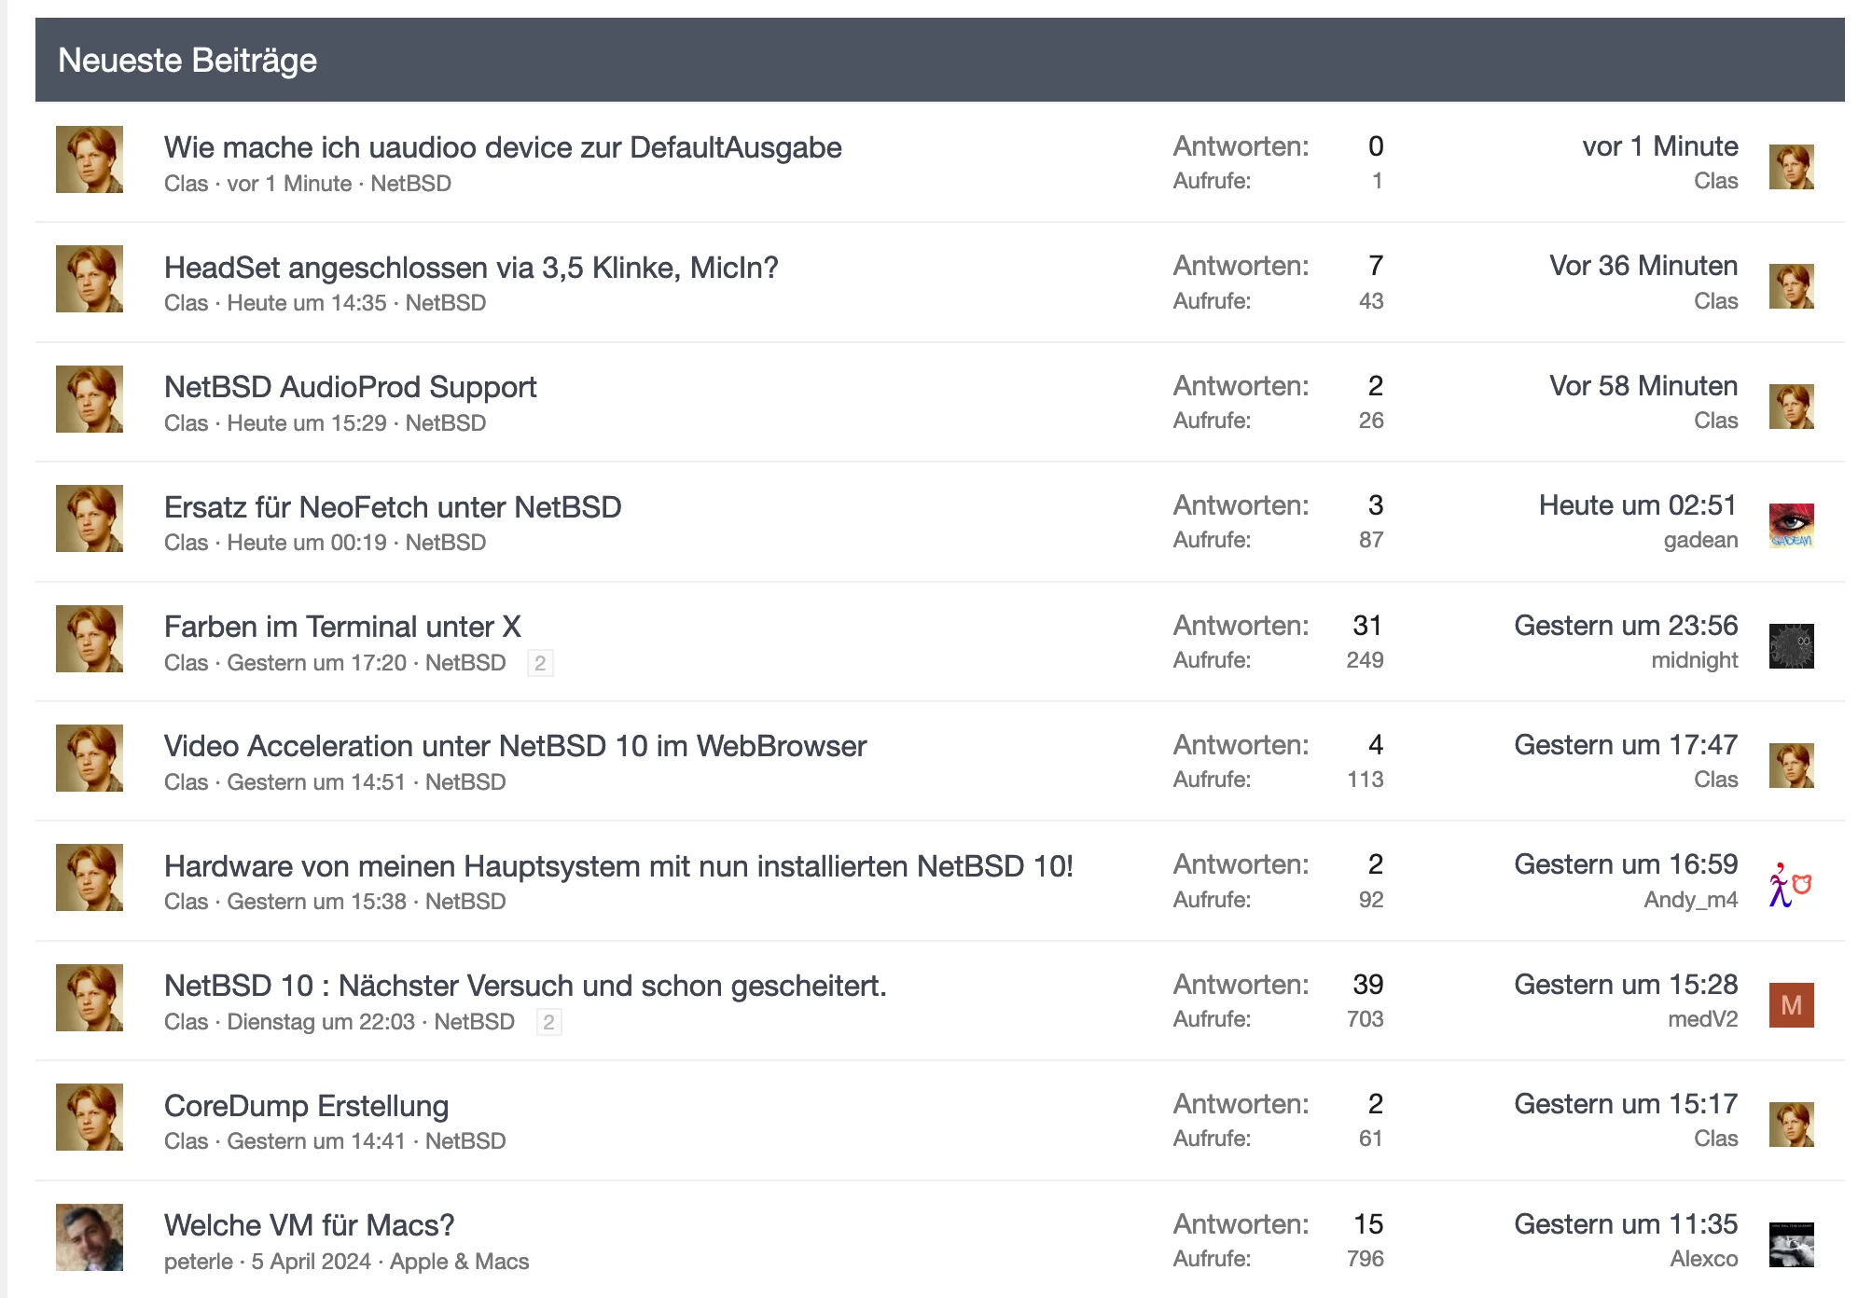Click page 2 badge of 'NetBSD 10 : Nächster Versuch'
This screenshot has height=1298, width=1858.
pyautogui.click(x=548, y=1022)
